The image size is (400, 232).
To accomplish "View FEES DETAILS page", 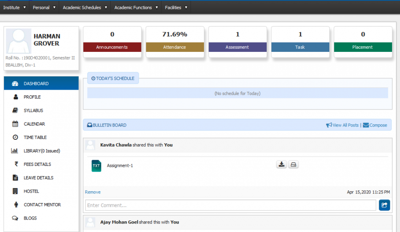I will click(41, 164).
